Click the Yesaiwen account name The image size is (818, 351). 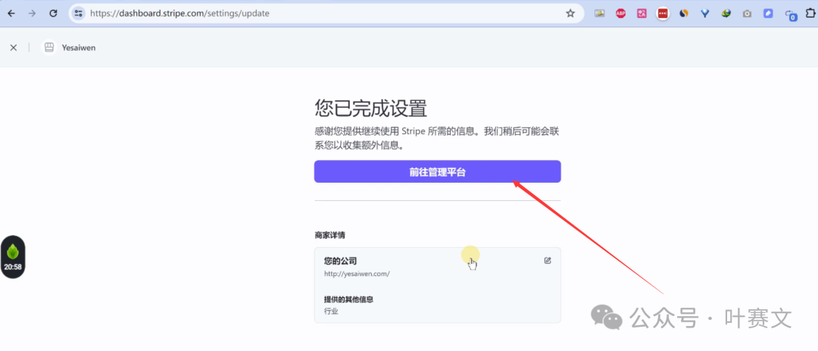point(79,48)
